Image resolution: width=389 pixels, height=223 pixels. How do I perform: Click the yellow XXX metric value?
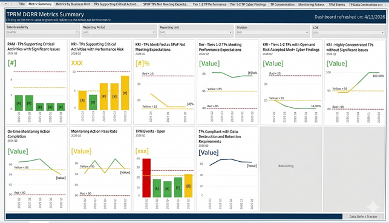tap(77, 63)
